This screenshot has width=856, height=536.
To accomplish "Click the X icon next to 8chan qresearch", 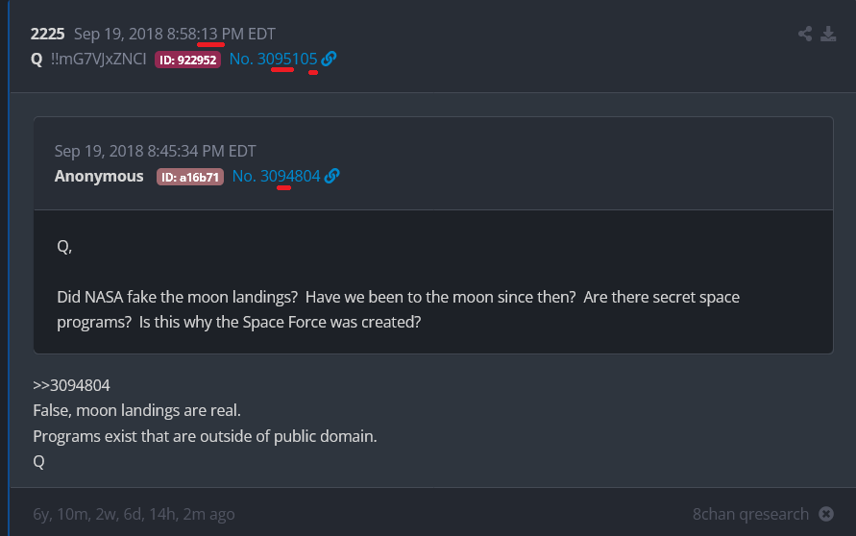I will 825,514.
